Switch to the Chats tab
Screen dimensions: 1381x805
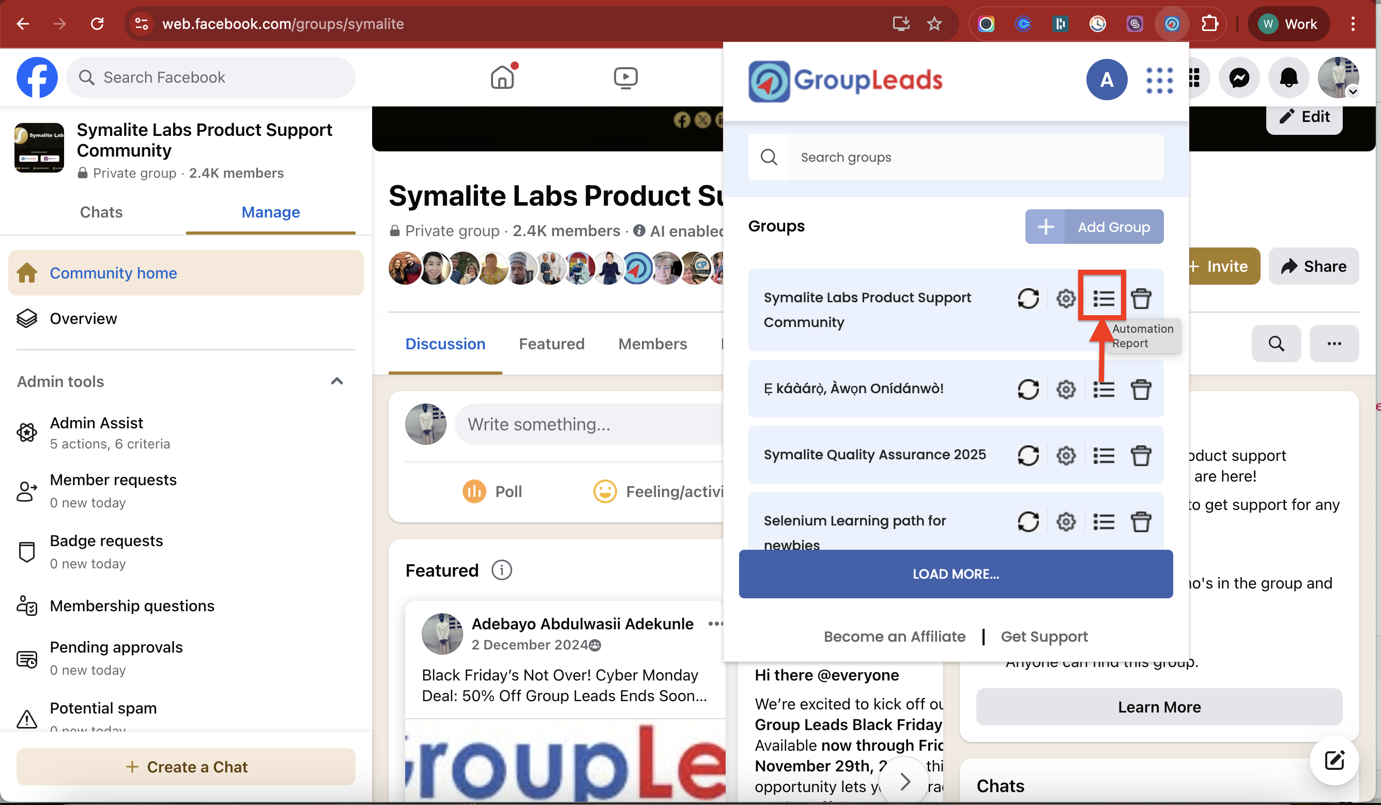(x=101, y=212)
